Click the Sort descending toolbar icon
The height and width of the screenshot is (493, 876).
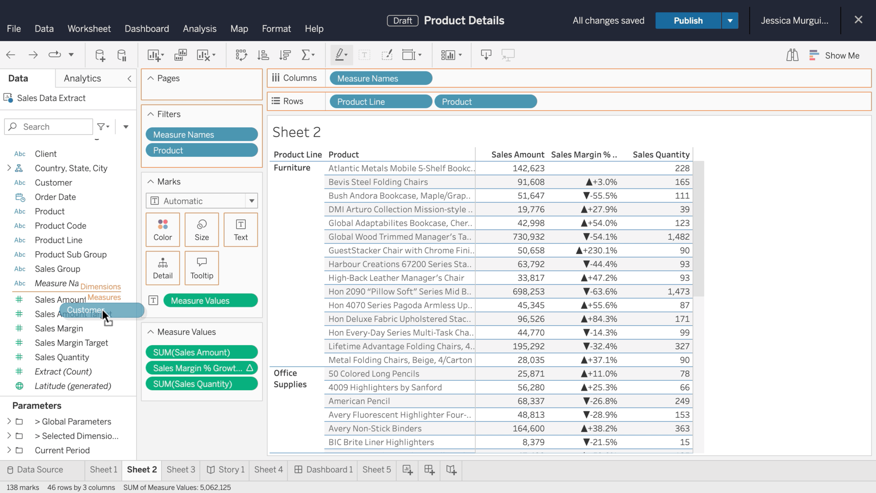click(285, 55)
